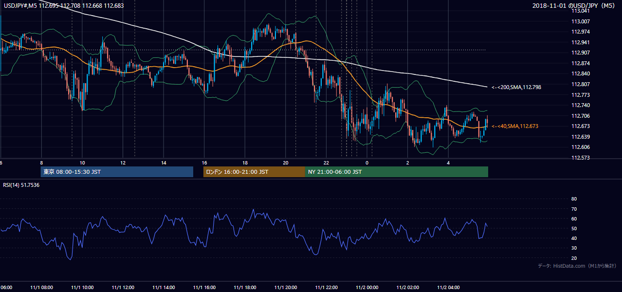Select the ロンドン 16:00-21:00 JST session bar

254,172
